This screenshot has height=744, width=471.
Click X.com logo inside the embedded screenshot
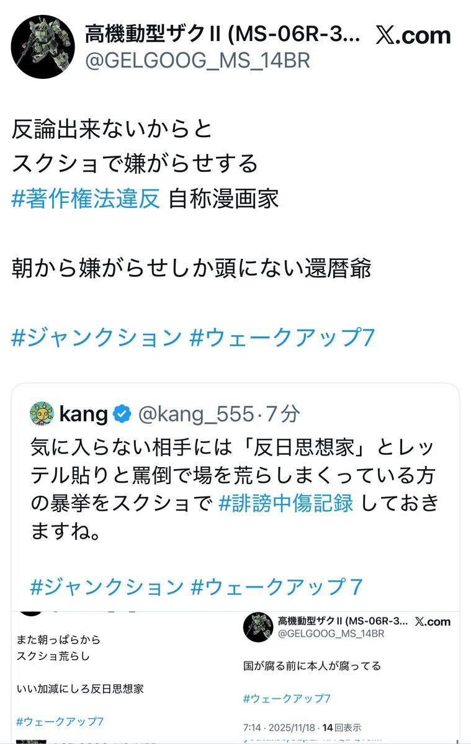(432, 621)
